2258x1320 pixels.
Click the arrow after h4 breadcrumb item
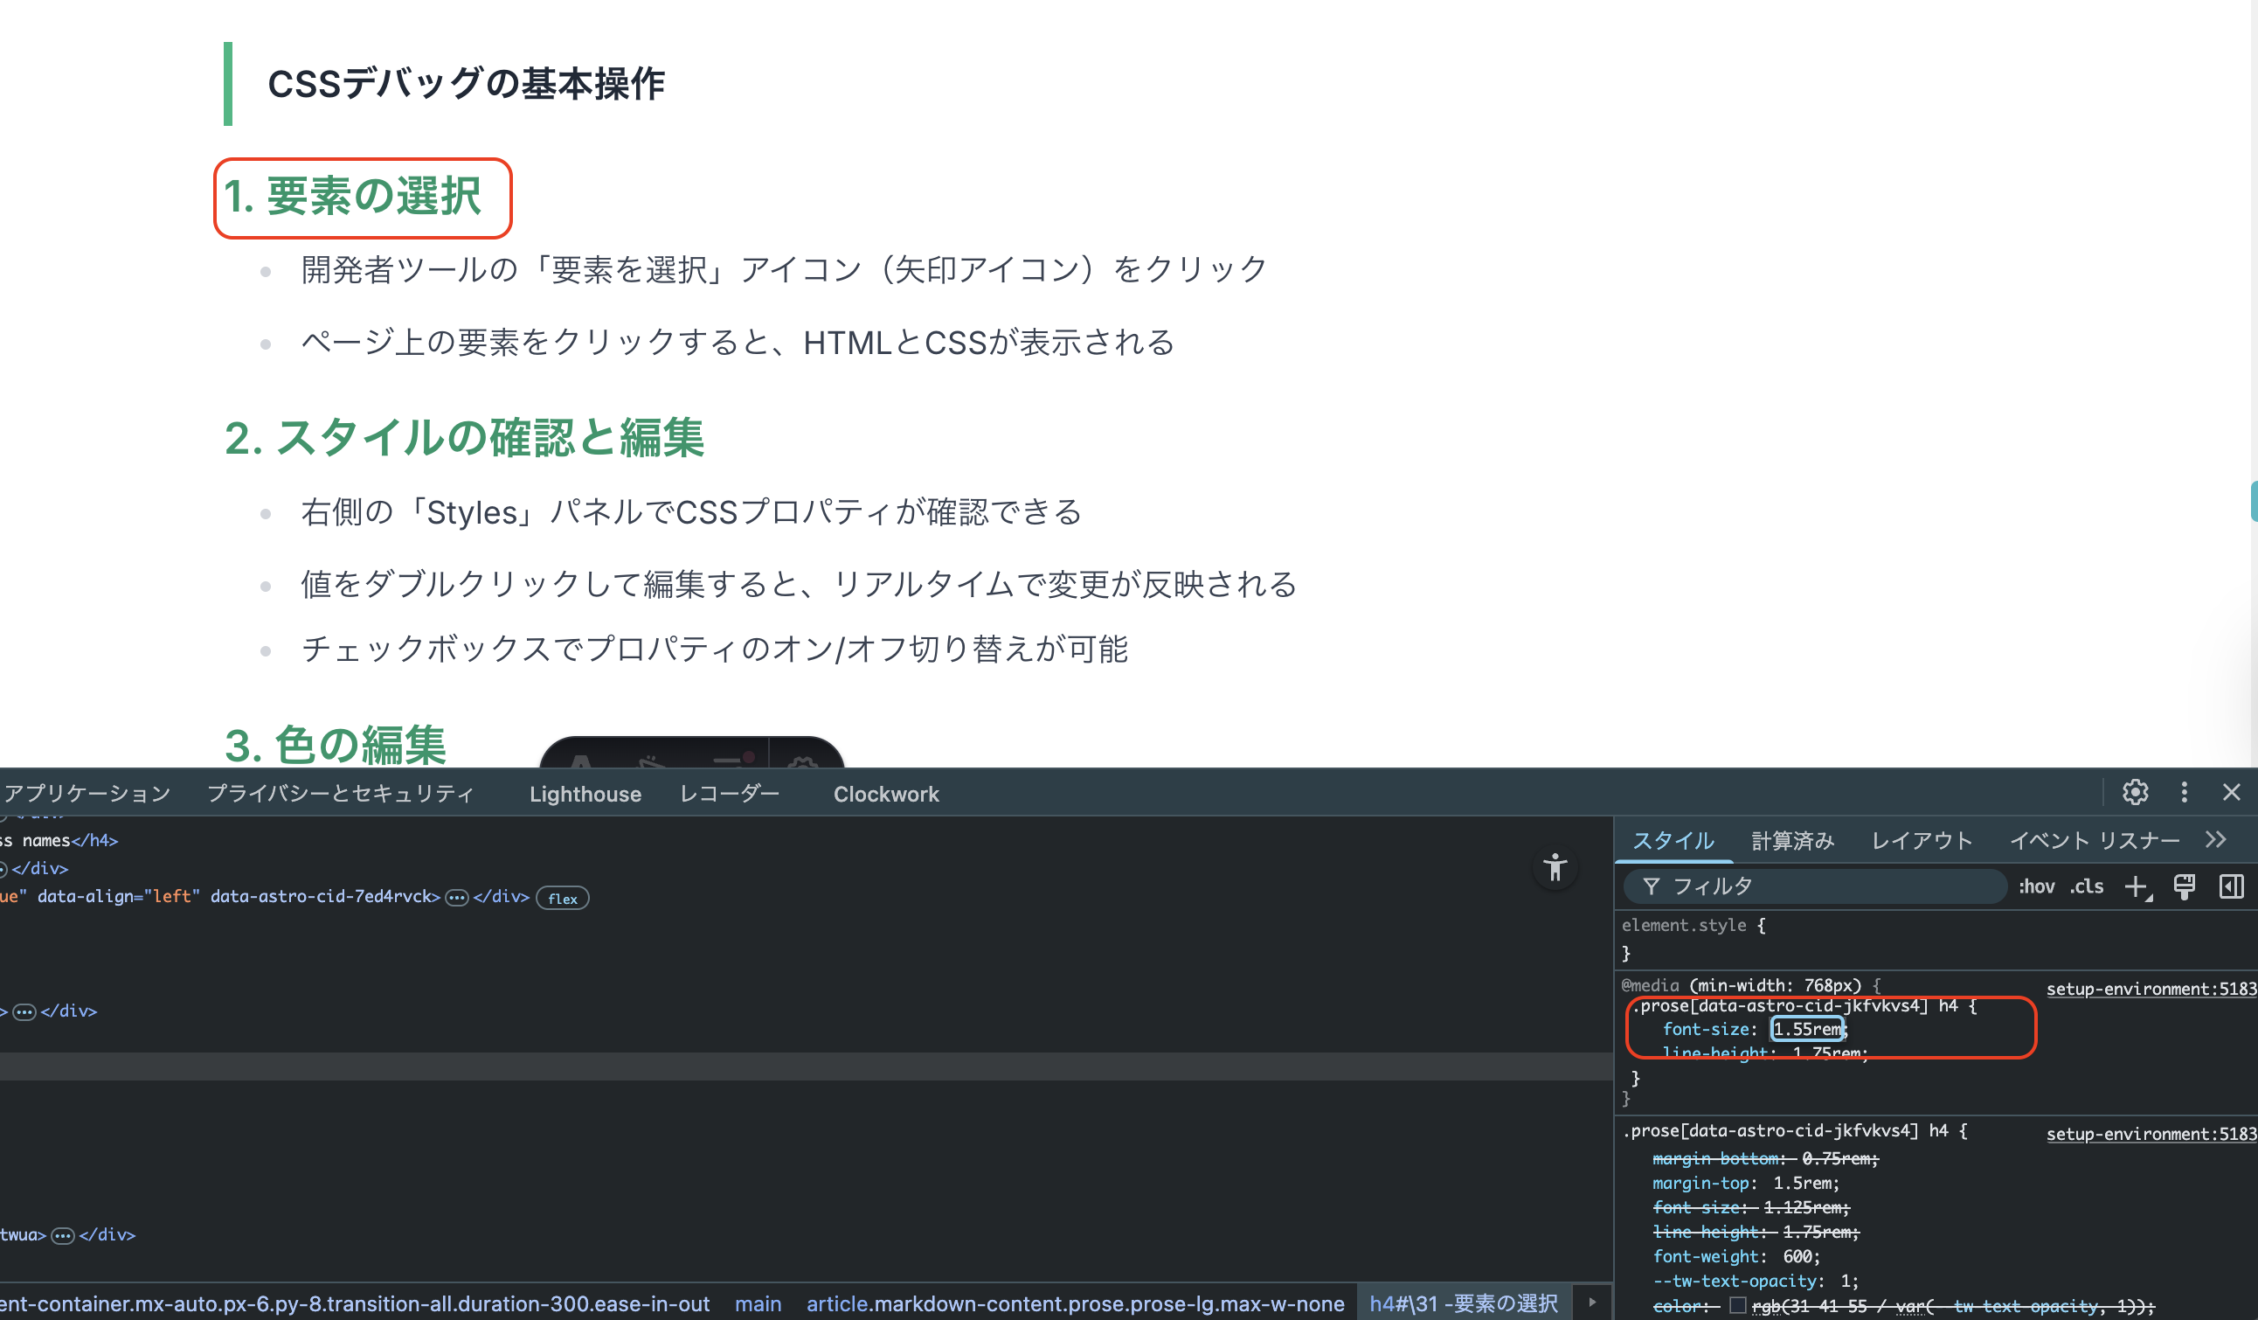pos(1592,1304)
